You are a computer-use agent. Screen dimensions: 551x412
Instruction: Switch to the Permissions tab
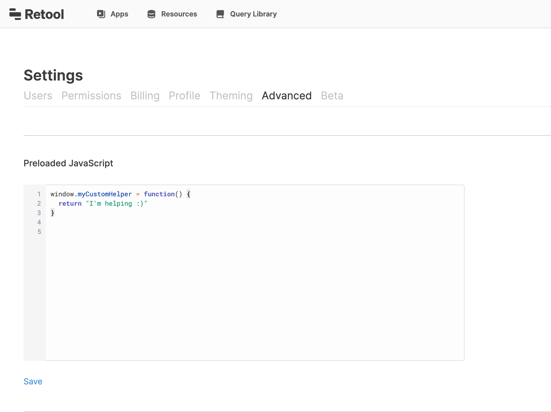91,96
